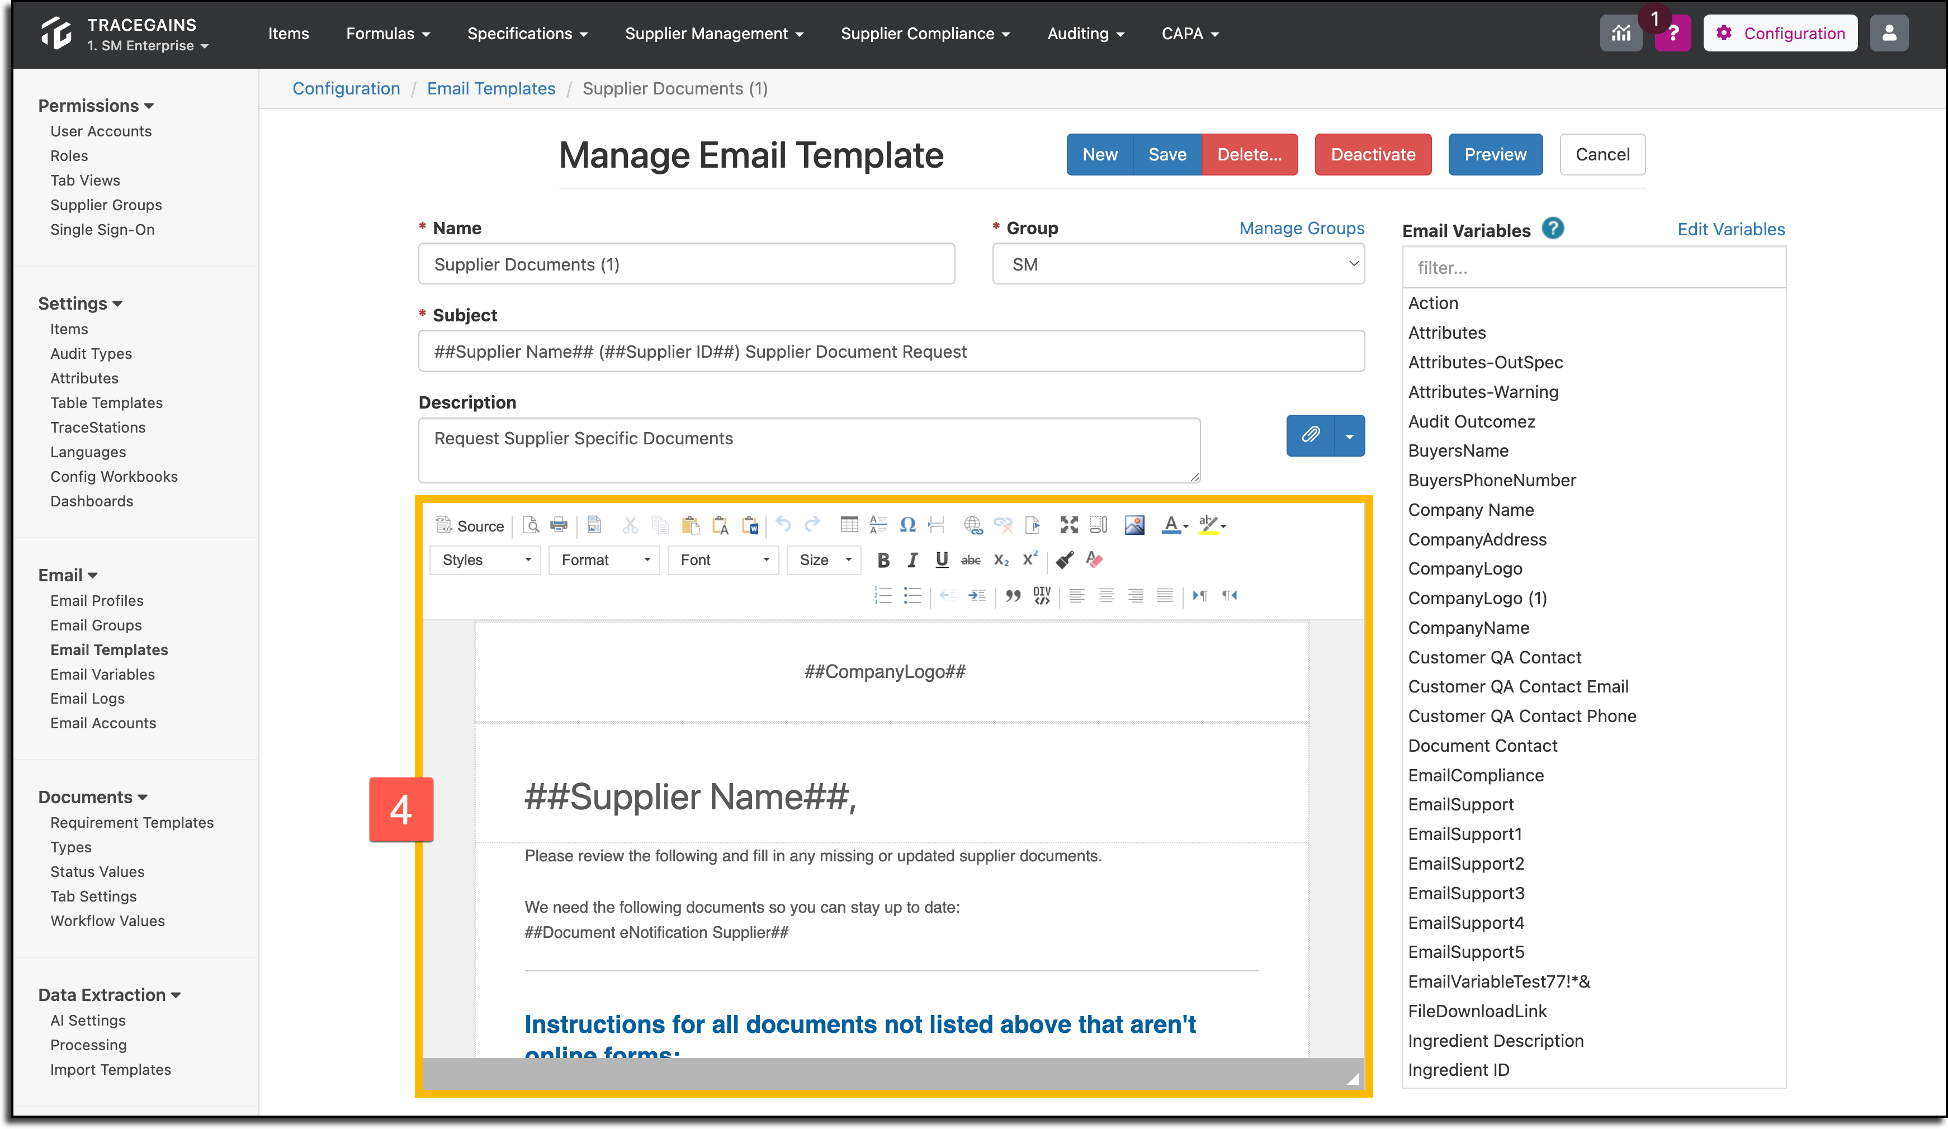The height and width of the screenshot is (1129, 1948).
Task: Click the Copy Formatting paintbrush icon
Action: coord(1065,560)
